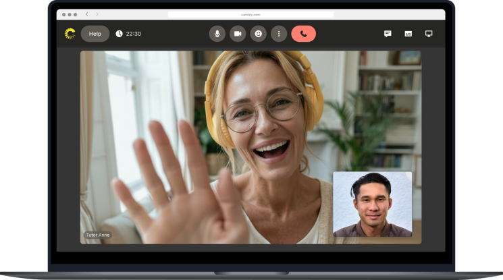
Task: Go forward using the browser forward arrow
Action: pos(97,14)
